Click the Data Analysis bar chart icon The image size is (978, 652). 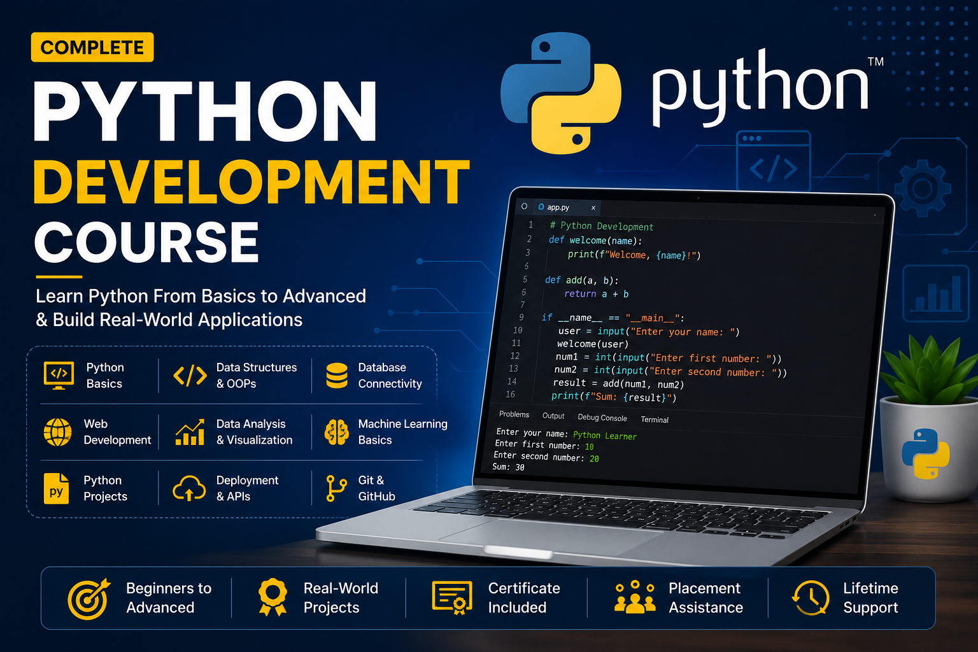coord(190,432)
